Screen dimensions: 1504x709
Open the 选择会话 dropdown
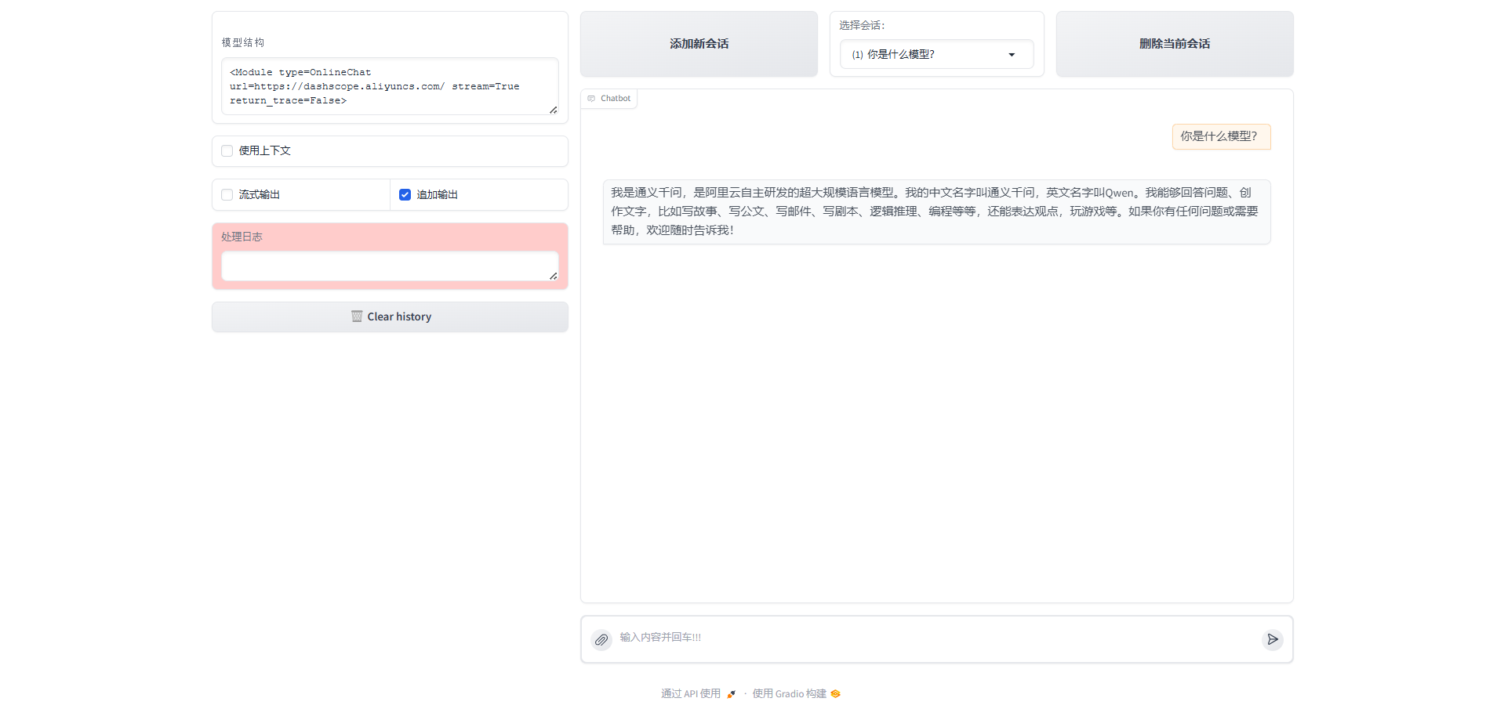[936, 54]
